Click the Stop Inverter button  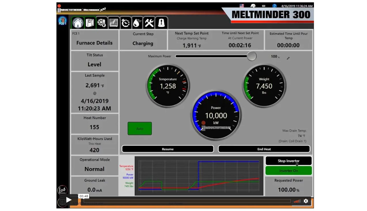pyautogui.click(x=288, y=161)
